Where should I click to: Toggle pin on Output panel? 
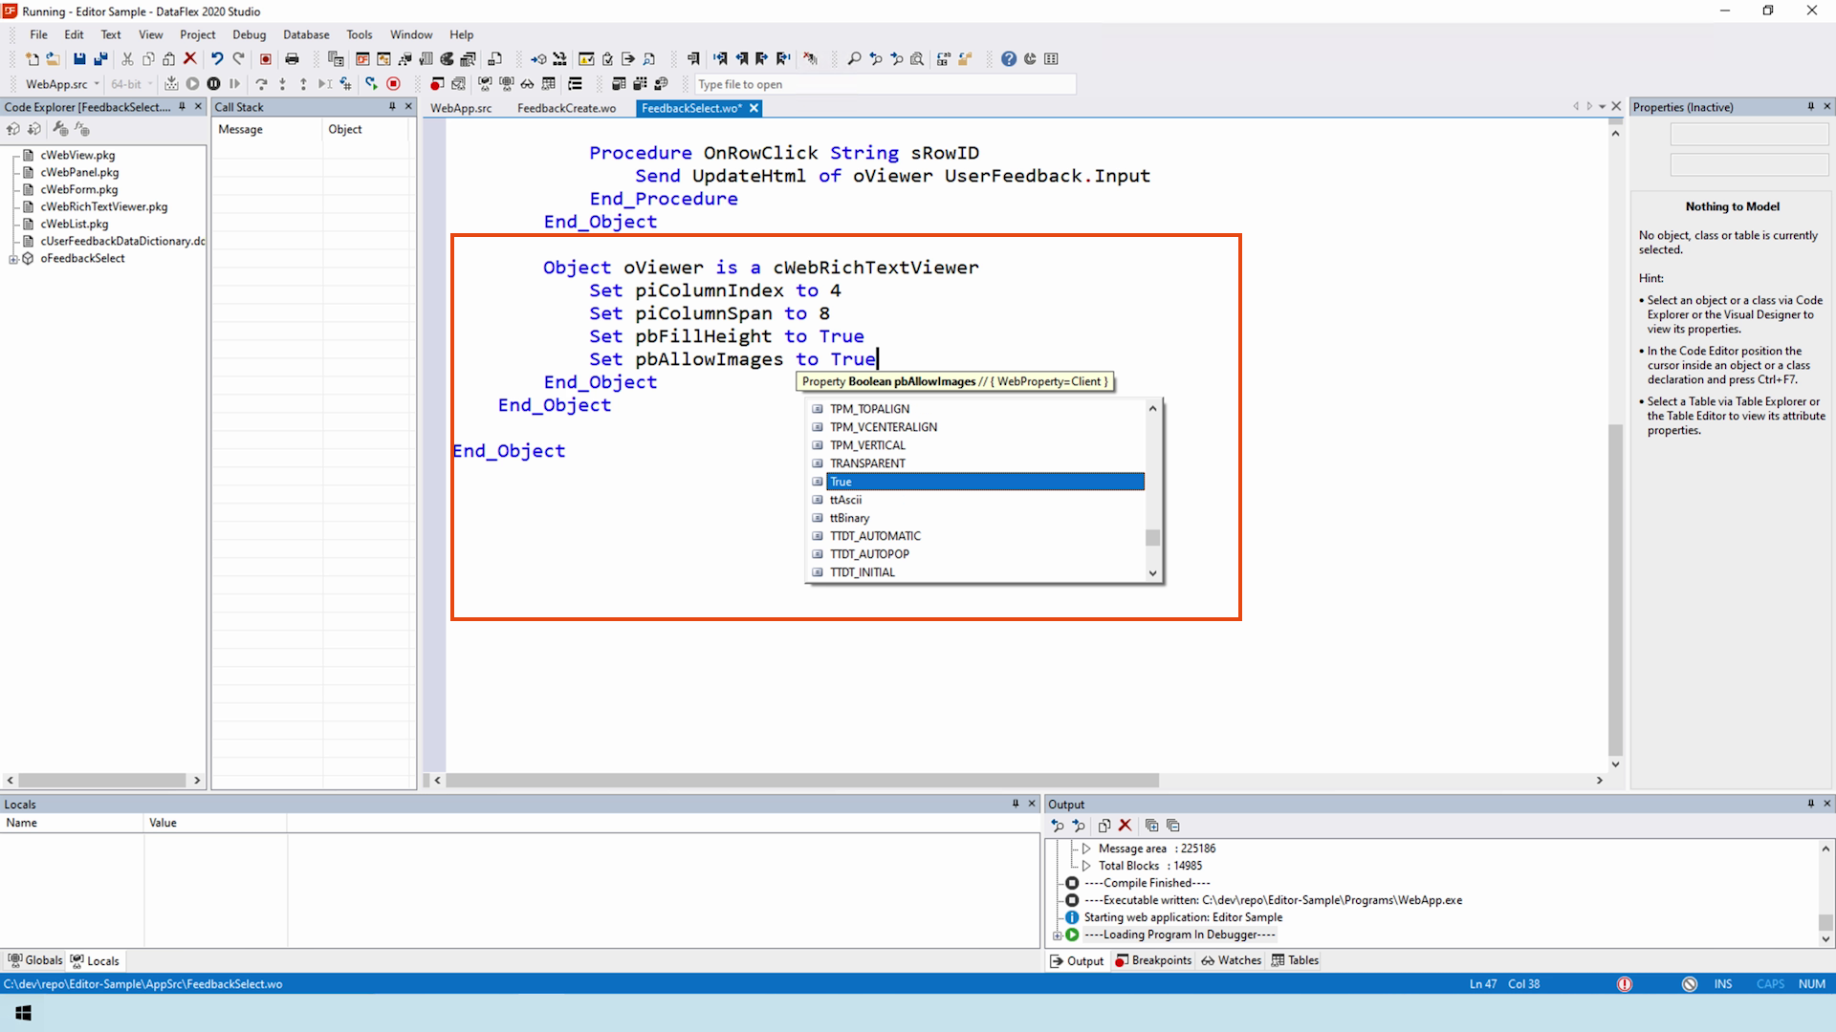point(1810,805)
